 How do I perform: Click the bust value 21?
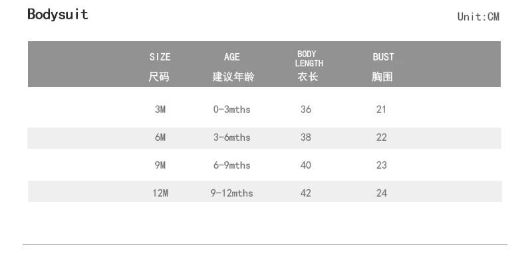pos(381,110)
